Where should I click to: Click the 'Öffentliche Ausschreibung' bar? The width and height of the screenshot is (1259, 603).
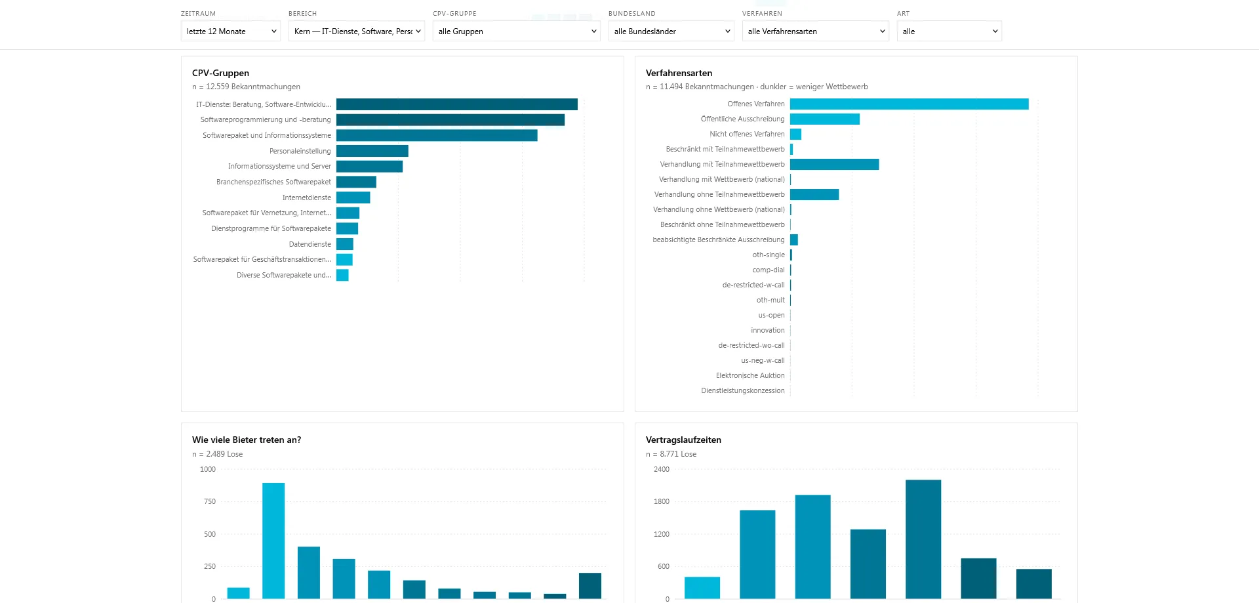(825, 119)
